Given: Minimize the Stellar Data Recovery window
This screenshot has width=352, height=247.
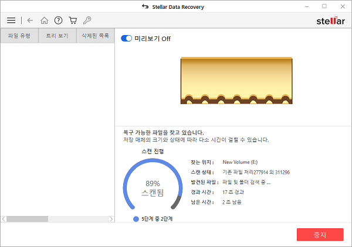Looking at the screenshot, I should tap(307, 6).
